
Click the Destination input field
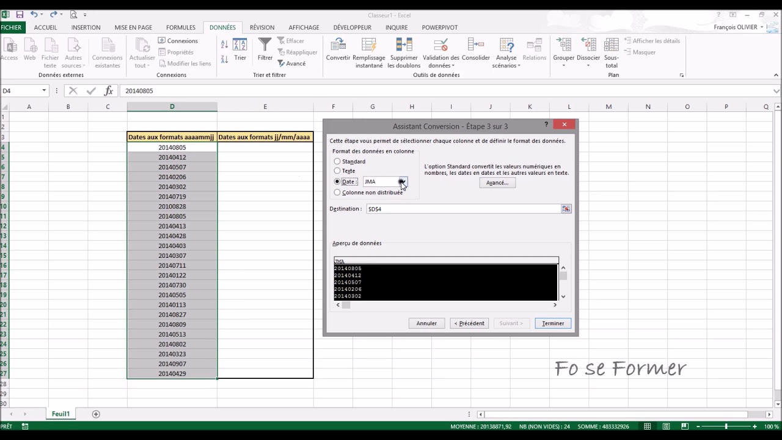pos(463,209)
